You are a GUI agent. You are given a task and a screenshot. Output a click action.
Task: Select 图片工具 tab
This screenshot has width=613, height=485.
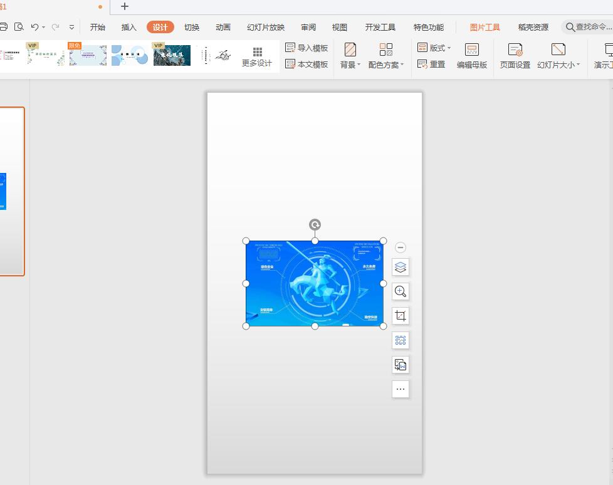[485, 28]
